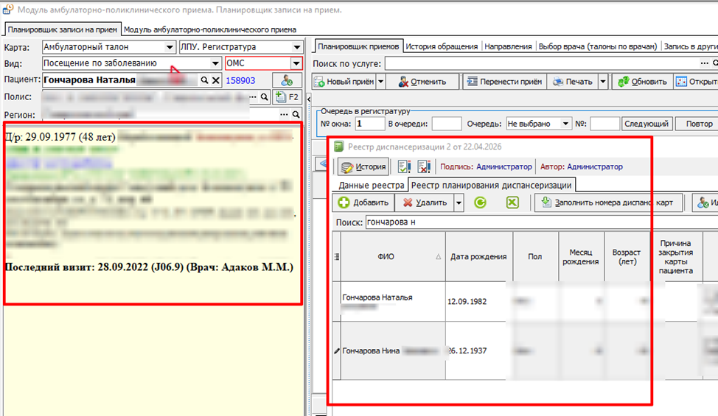The width and height of the screenshot is (718, 416).
Task: Click the F2 add policy button
Action: (287, 97)
